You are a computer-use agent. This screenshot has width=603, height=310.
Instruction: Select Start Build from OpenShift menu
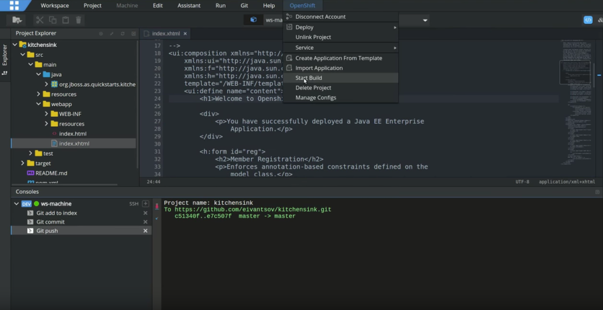[309, 77]
